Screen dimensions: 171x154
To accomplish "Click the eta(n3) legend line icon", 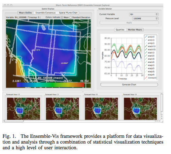I will tap(146, 59).
